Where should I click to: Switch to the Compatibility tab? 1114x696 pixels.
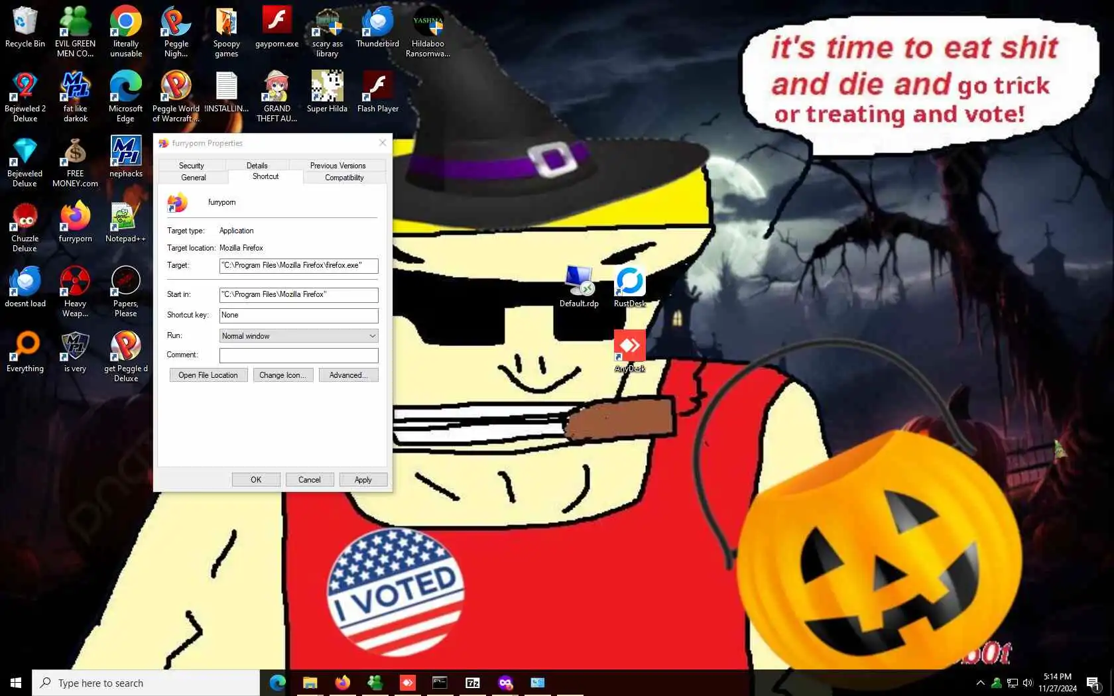coord(344,178)
